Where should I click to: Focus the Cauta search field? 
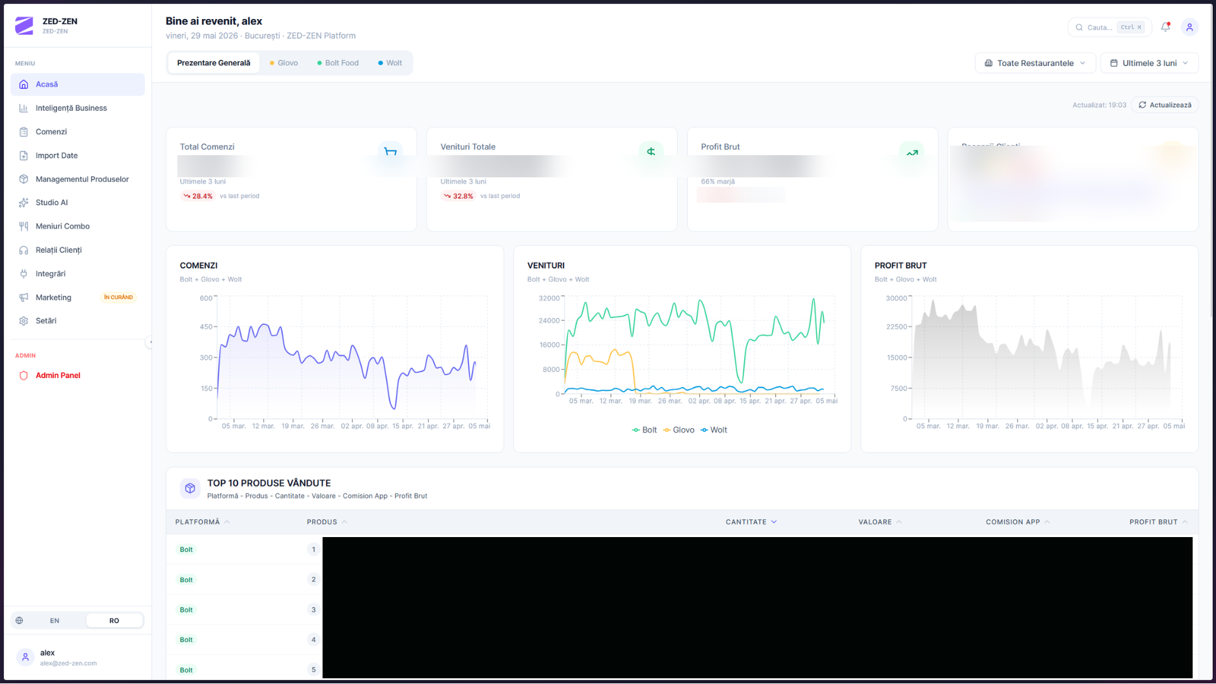coord(1110,27)
